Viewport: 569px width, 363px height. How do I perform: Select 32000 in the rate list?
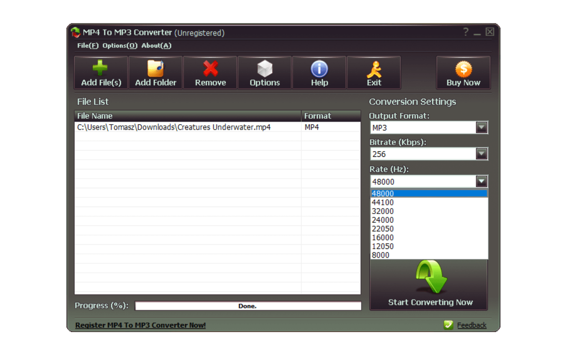[x=429, y=211]
